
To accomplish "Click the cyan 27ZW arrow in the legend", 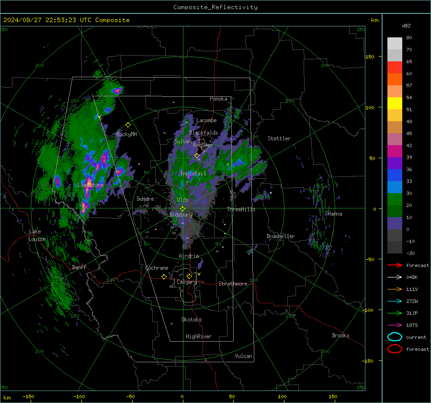I will [395, 301].
